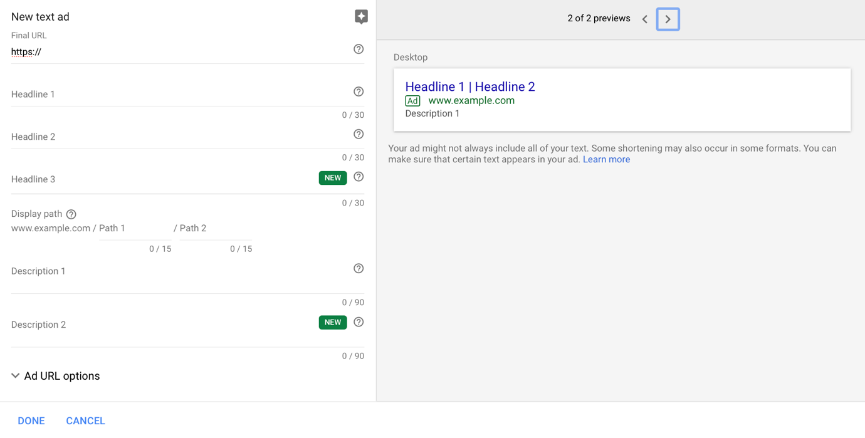865x438 pixels.
Task: Click the preview headline 'Headline 1 | Headline 2'
Action: tap(470, 87)
